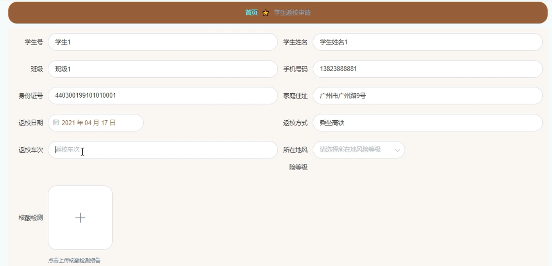Click the plus icon to upload 核酸检测
The image size is (552, 266).
80,218
